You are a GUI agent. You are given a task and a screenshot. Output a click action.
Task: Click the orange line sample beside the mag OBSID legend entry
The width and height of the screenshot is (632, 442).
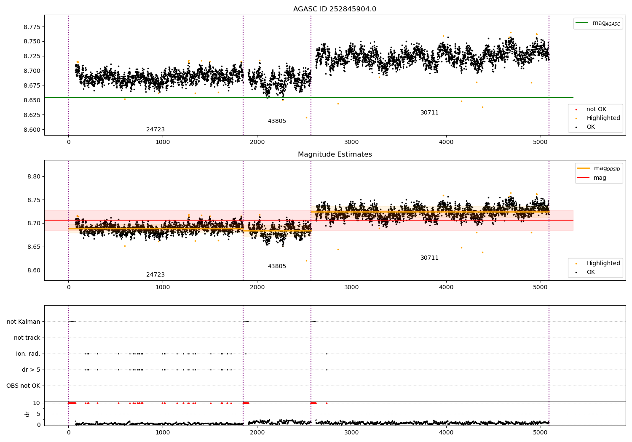pyautogui.click(x=583, y=168)
